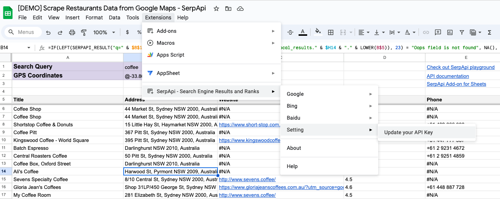Screen dimensions: 500x199
Task: Print the spreadsheet
Action: pos(72,32)
